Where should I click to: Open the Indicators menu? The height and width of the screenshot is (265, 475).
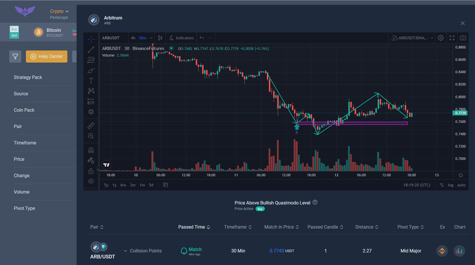(x=181, y=38)
